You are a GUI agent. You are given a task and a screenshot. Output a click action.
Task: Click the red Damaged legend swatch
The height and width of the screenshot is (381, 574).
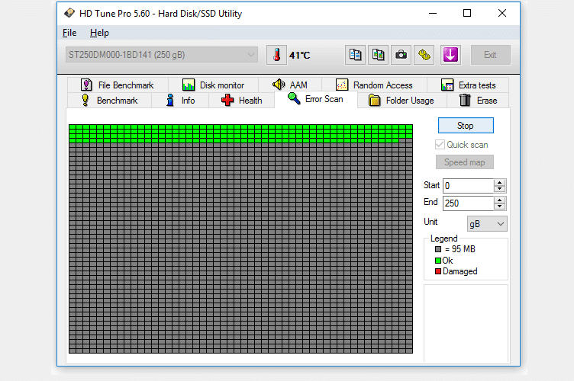pos(438,271)
